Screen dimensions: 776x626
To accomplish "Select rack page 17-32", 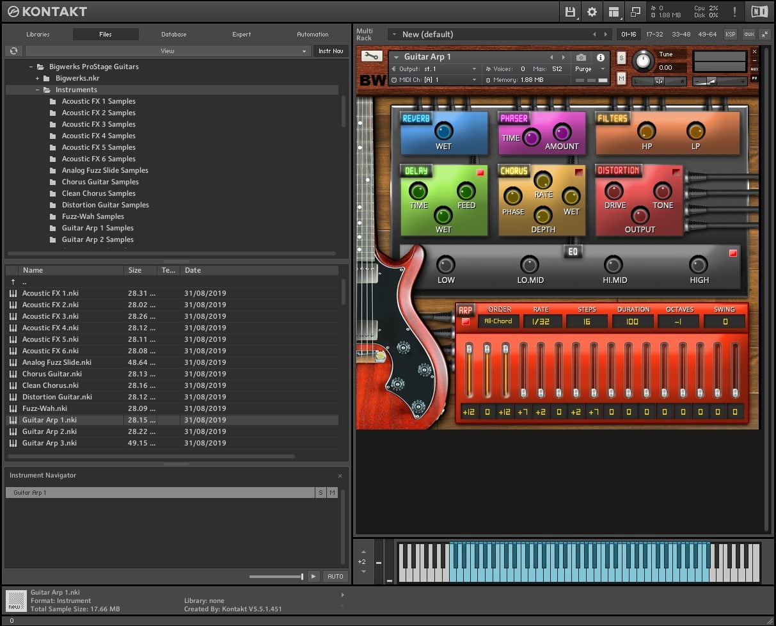I will point(654,35).
